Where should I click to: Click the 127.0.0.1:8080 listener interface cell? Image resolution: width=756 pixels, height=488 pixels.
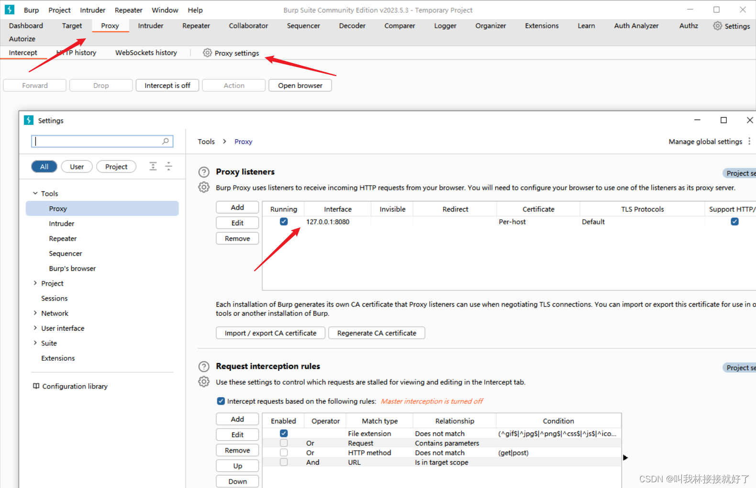click(x=337, y=222)
